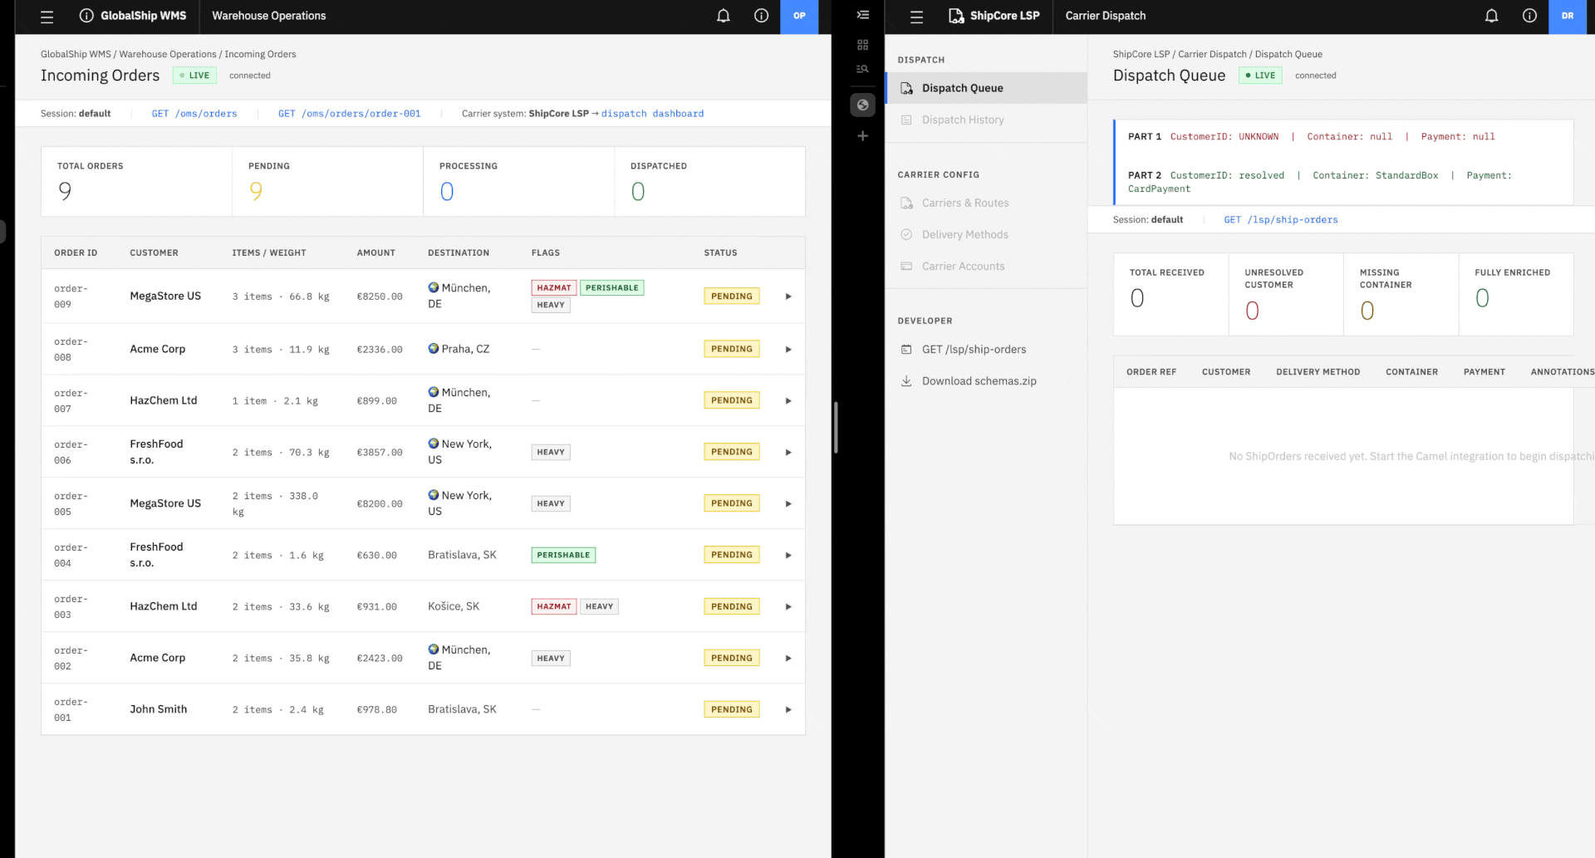Follow the dispatch dashboard link
The image size is (1595, 858).
(652, 114)
